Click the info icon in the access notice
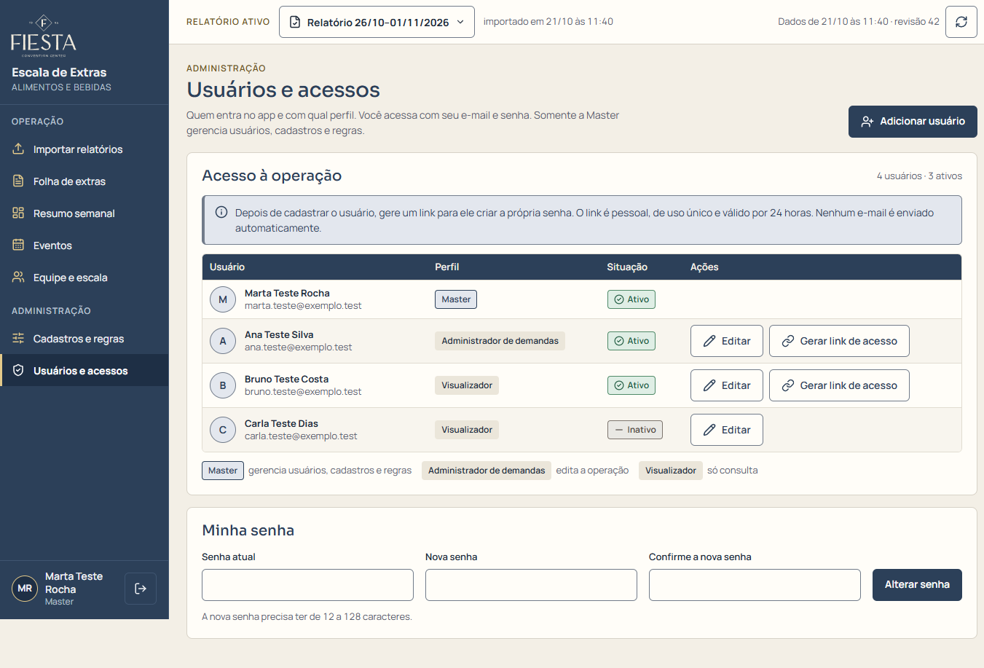The width and height of the screenshot is (984, 668). 221,213
